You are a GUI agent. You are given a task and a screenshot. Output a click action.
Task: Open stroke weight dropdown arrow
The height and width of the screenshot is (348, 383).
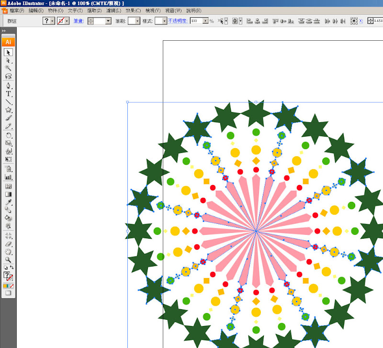coord(108,21)
